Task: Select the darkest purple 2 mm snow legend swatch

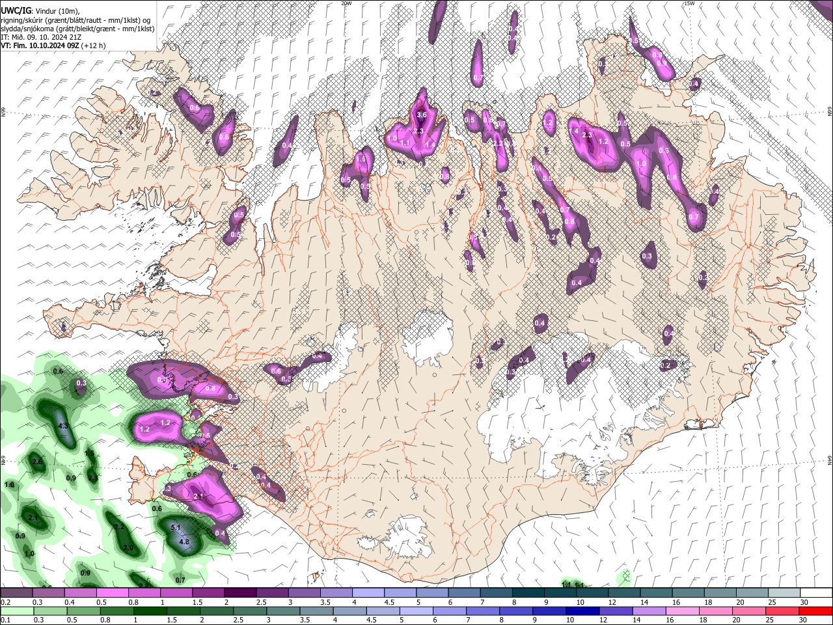Action: (x=239, y=592)
